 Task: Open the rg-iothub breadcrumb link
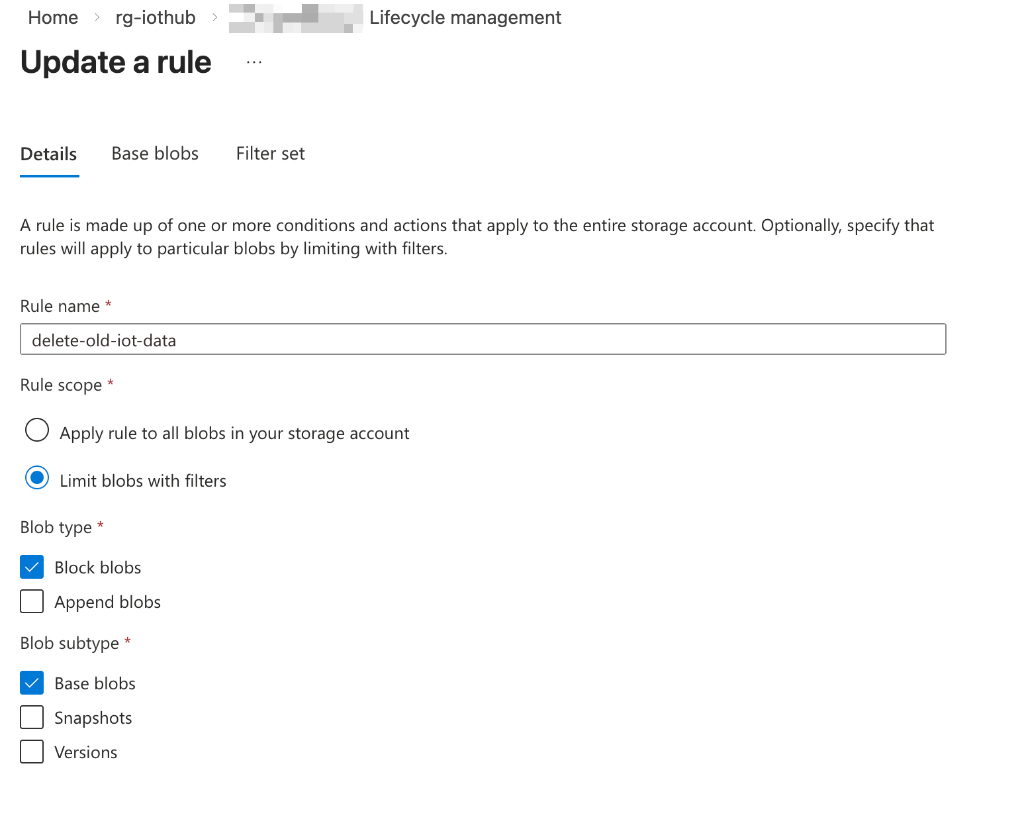pyautogui.click(x=156, y=18)
